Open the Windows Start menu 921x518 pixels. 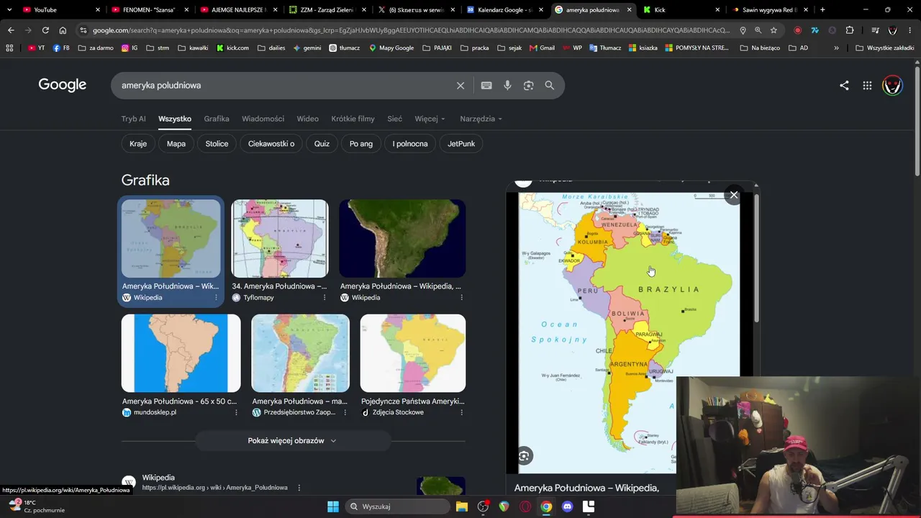[x=333, y=506]
